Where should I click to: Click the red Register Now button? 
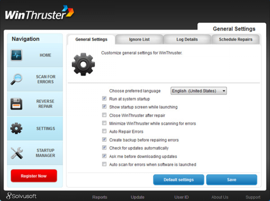point(34,176)
